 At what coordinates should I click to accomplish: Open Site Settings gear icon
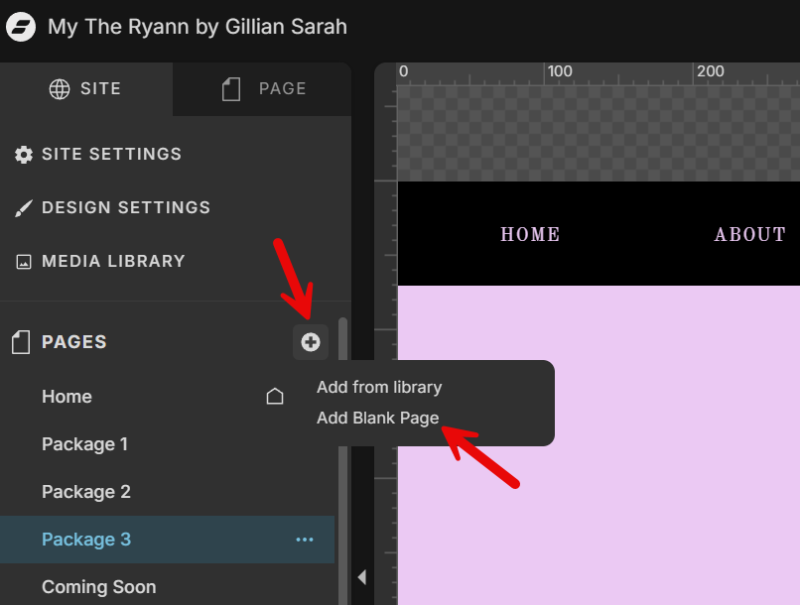(23, 155)
